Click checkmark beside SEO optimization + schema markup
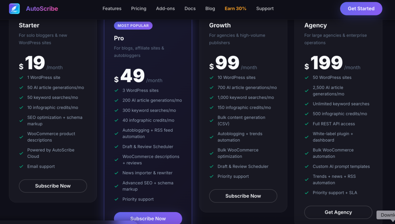395x224 pixels. 21,121
